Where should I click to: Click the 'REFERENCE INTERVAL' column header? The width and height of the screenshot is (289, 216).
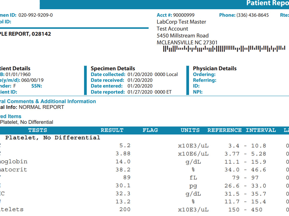pyautogui.click(x=242, y=130)
